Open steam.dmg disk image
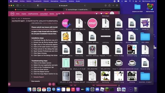This screenshot has width=165, height=93. [x=119, y=36]
